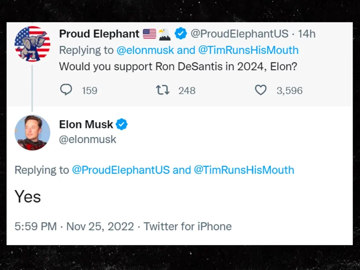The height and width of the screenshot is (270, 360).
Task: Click the blue @elonmusk mention link
Action: [145, 50]
